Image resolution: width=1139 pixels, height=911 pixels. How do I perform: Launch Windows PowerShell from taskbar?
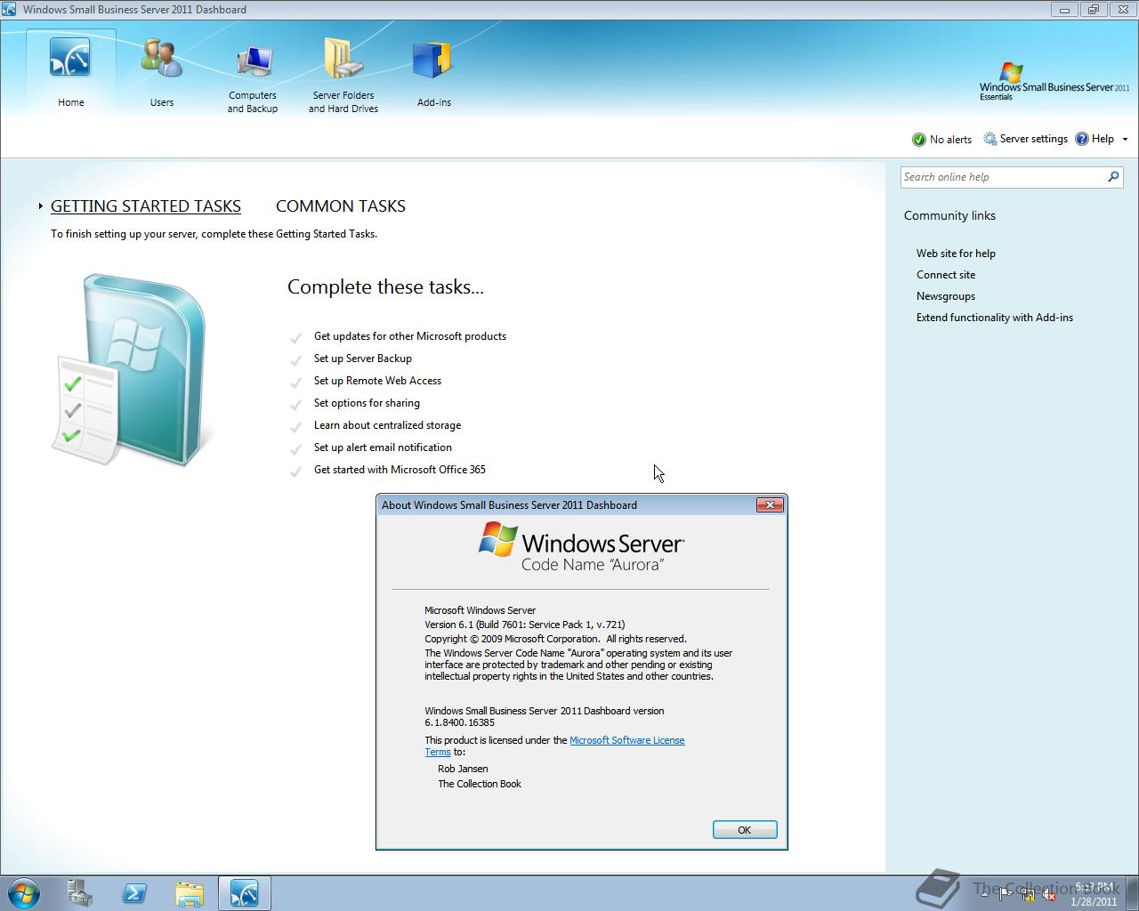(134, 893)
